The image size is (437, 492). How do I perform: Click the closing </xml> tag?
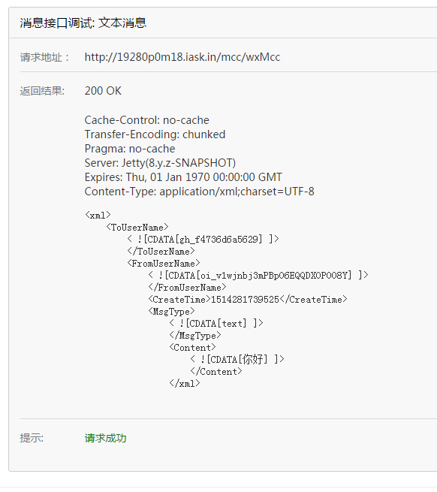185,383
